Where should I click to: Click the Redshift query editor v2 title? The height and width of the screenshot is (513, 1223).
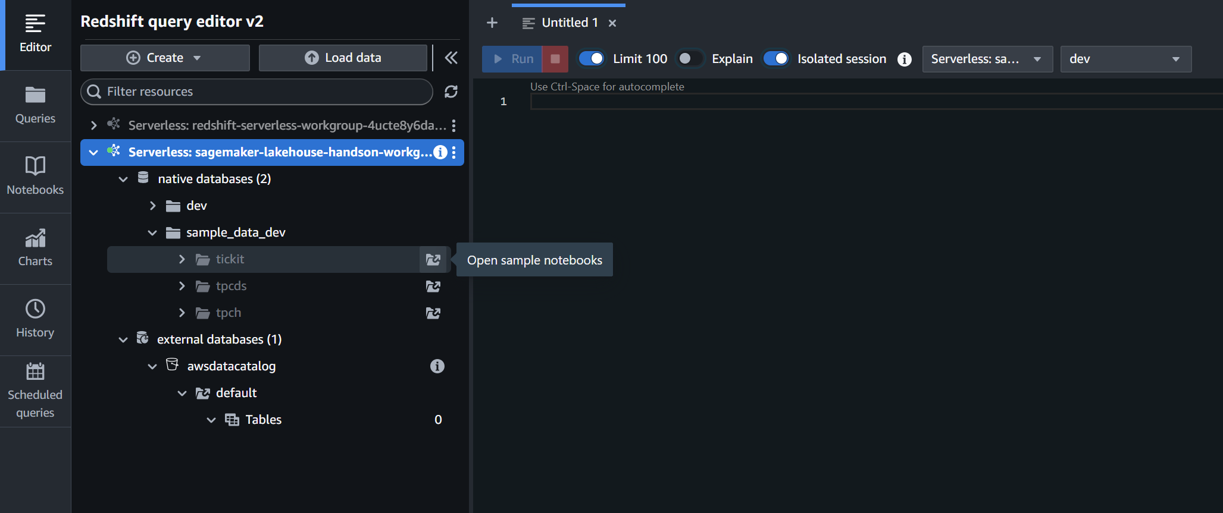tap(172, 21)
